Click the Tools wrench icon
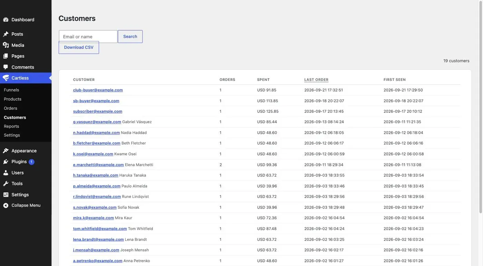Image resolution: width=483 pixels, height=266 pixels. (x=6, y=184)
